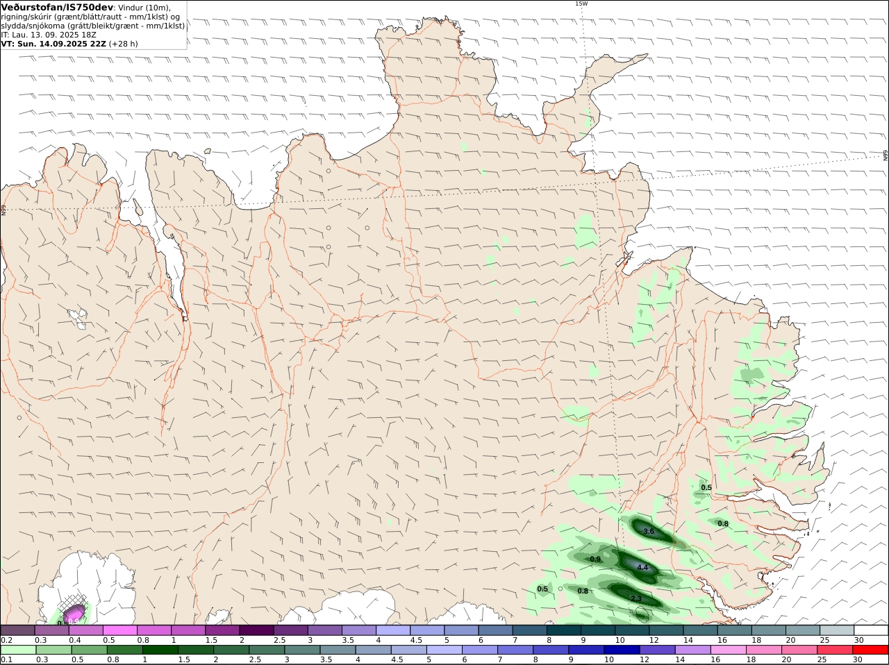Click the initial time 'IT: Lau. 13. 09. 2025 18Z'
889x665 pixels.
tap(49, 34)
